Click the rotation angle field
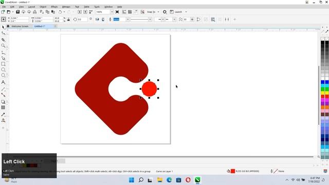The image size is (329, 185). 82,20
